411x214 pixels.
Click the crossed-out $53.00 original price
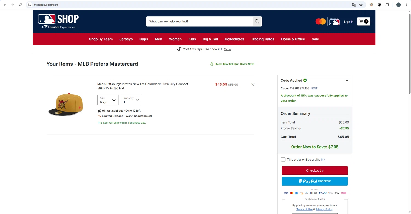tap(233, 85)
